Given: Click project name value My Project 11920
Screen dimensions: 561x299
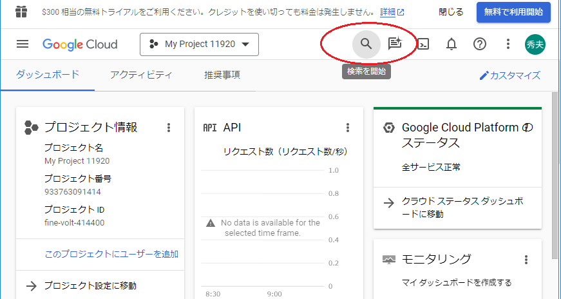Looking at the screenshot, I should (x=77, y=161).
